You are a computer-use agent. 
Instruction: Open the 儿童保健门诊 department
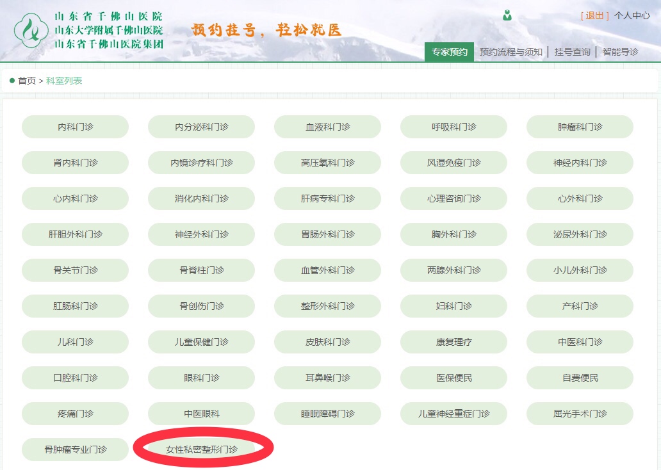(x=201, y=342)
